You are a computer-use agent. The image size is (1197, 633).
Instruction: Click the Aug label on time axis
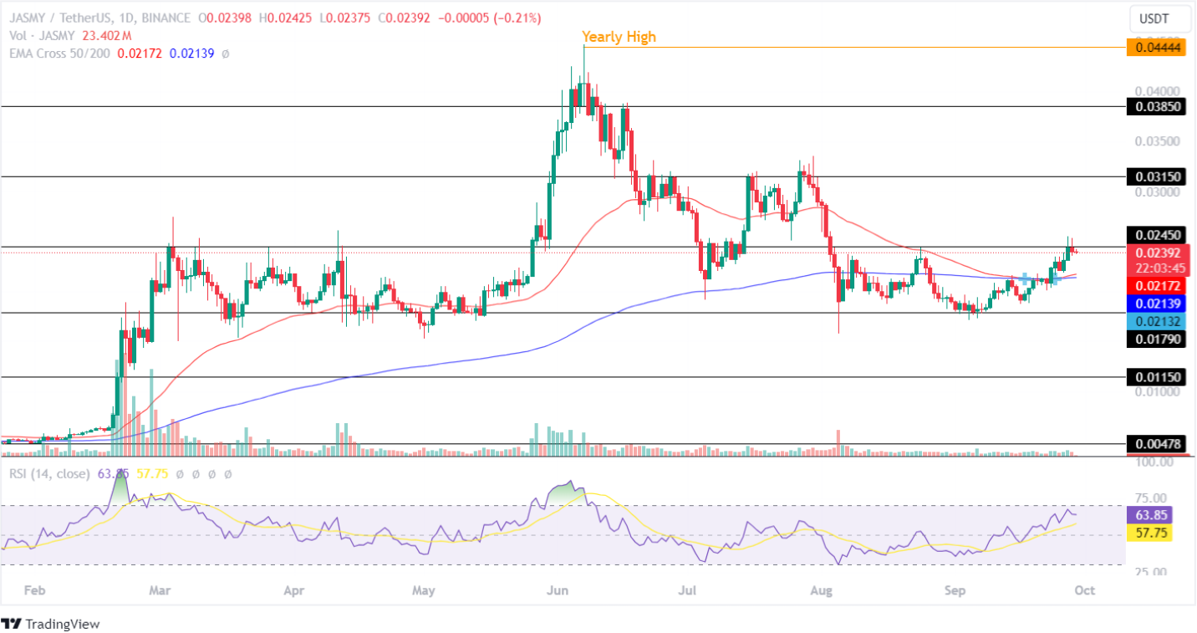coord(823,590)
